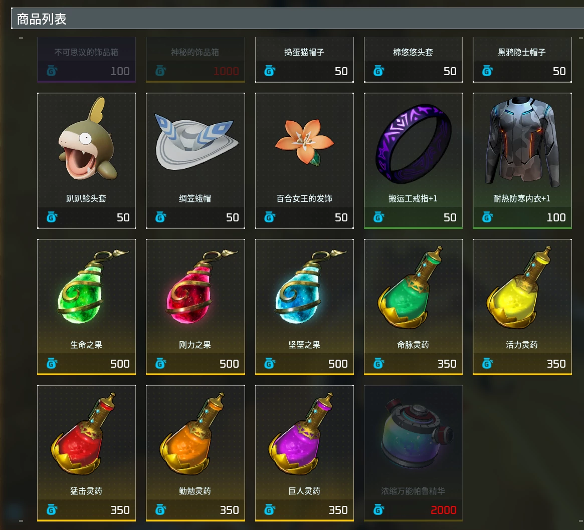
Task: Pick the blue 坚壁之果 fruit
Action: [x=304, y=307]
